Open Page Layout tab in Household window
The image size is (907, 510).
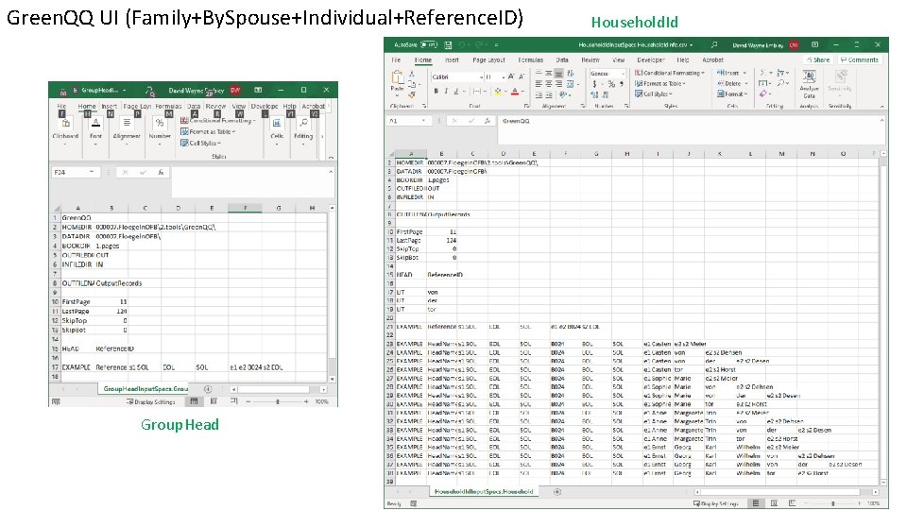coord(488,60)
